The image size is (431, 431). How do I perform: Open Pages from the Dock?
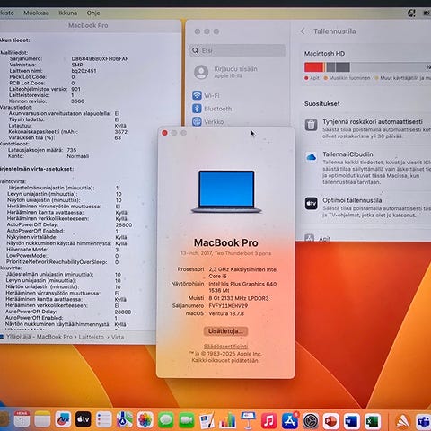point(207,419)
